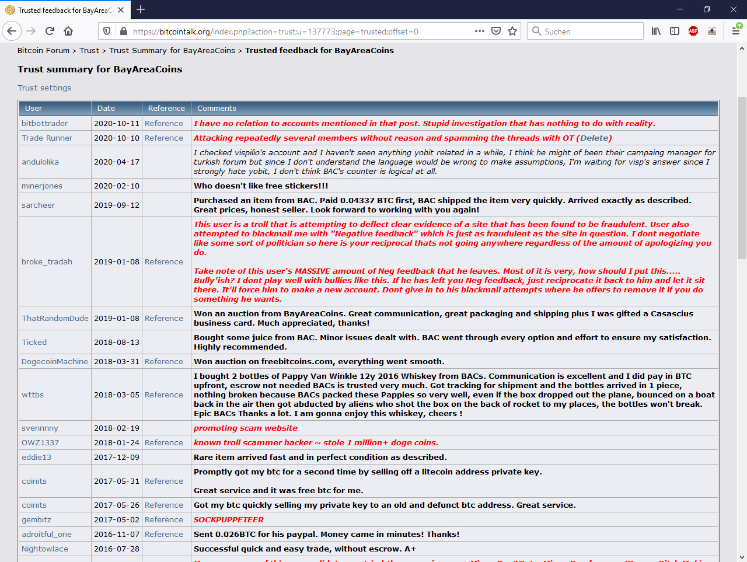Open the ThatRandomDude user profile
This screenshot has width=747, height=562.
tap(55, 319)
